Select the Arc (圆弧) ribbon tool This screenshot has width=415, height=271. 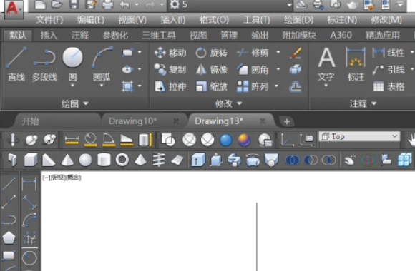point(102,64)
